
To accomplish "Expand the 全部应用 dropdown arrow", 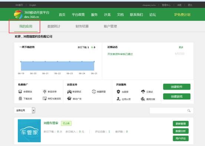I will (x=33, y=110).
